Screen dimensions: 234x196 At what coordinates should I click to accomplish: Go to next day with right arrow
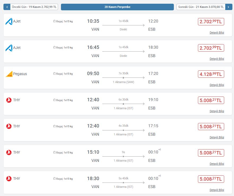[229, 7]
